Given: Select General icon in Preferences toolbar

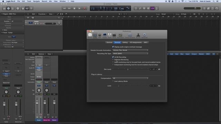Looking at the screenshot, I should pyautogui.click(x=90, y=35).
